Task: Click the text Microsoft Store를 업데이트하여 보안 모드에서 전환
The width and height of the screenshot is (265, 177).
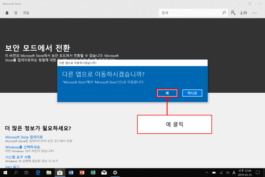Action: [39, 141]
